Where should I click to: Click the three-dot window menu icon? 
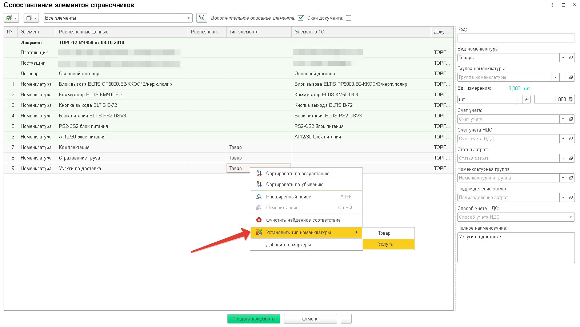tap(552, 5)
